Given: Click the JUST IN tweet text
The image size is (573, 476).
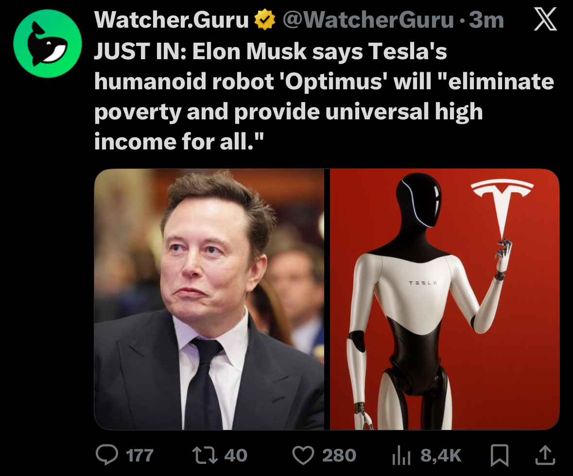Looking at the screenshot, I should click(x=324, y=96).
